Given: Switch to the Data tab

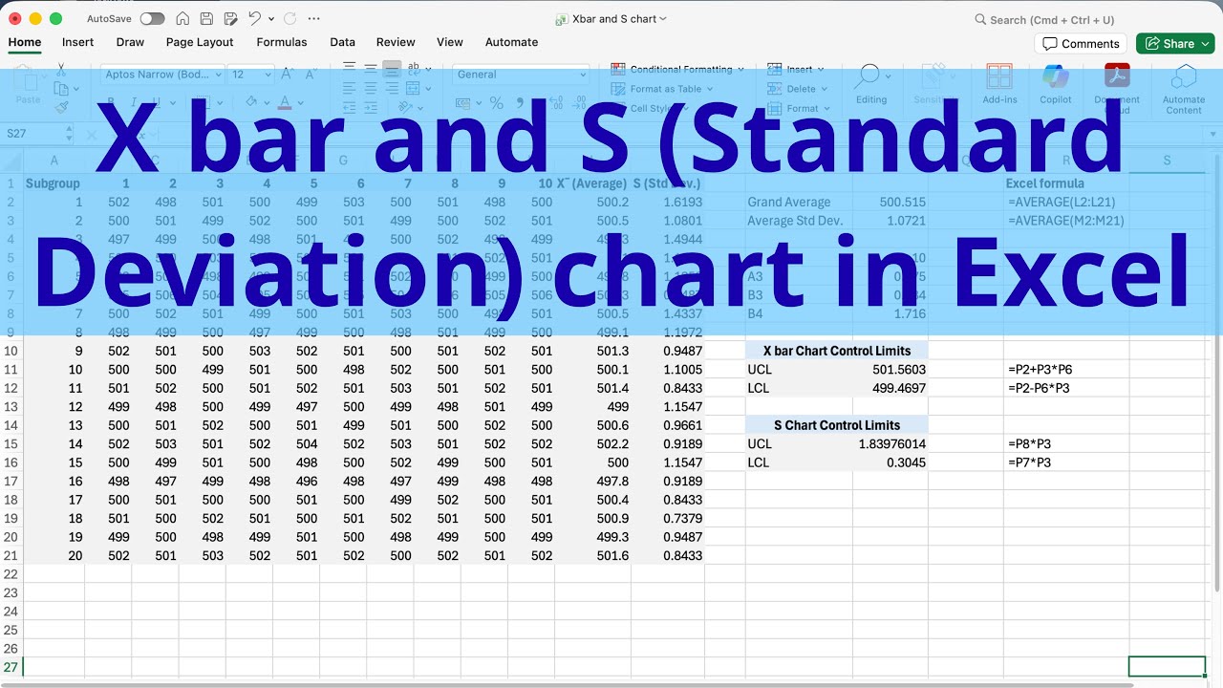Looking at the screenshot, I should [342, 42].
